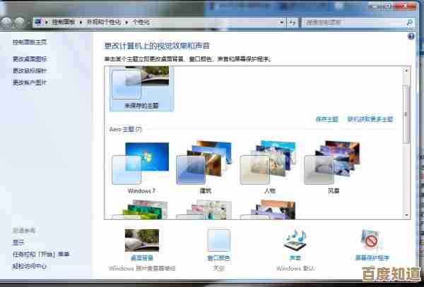Open the 桌面背景 wallpaper icon

tap(142, 240)
